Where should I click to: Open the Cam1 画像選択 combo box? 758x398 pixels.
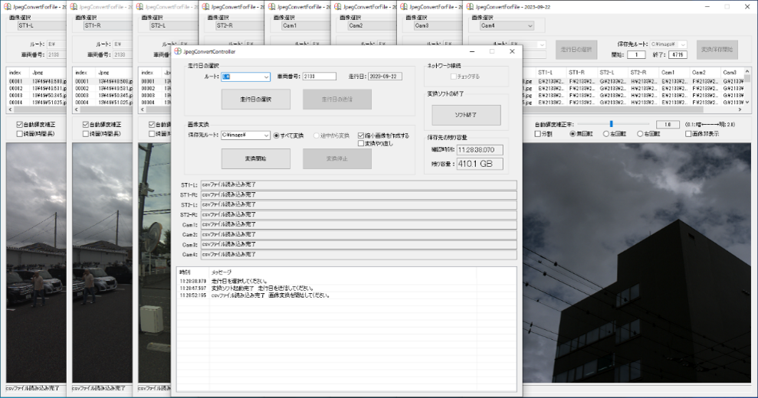click(305, 25)
